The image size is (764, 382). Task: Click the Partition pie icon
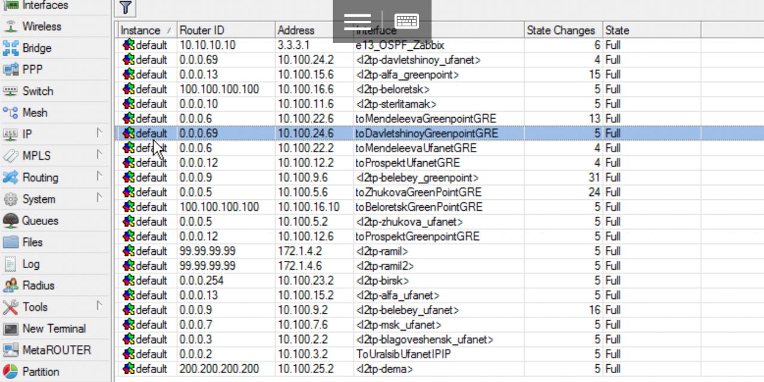pyautogui.click(x=10, y=371)
